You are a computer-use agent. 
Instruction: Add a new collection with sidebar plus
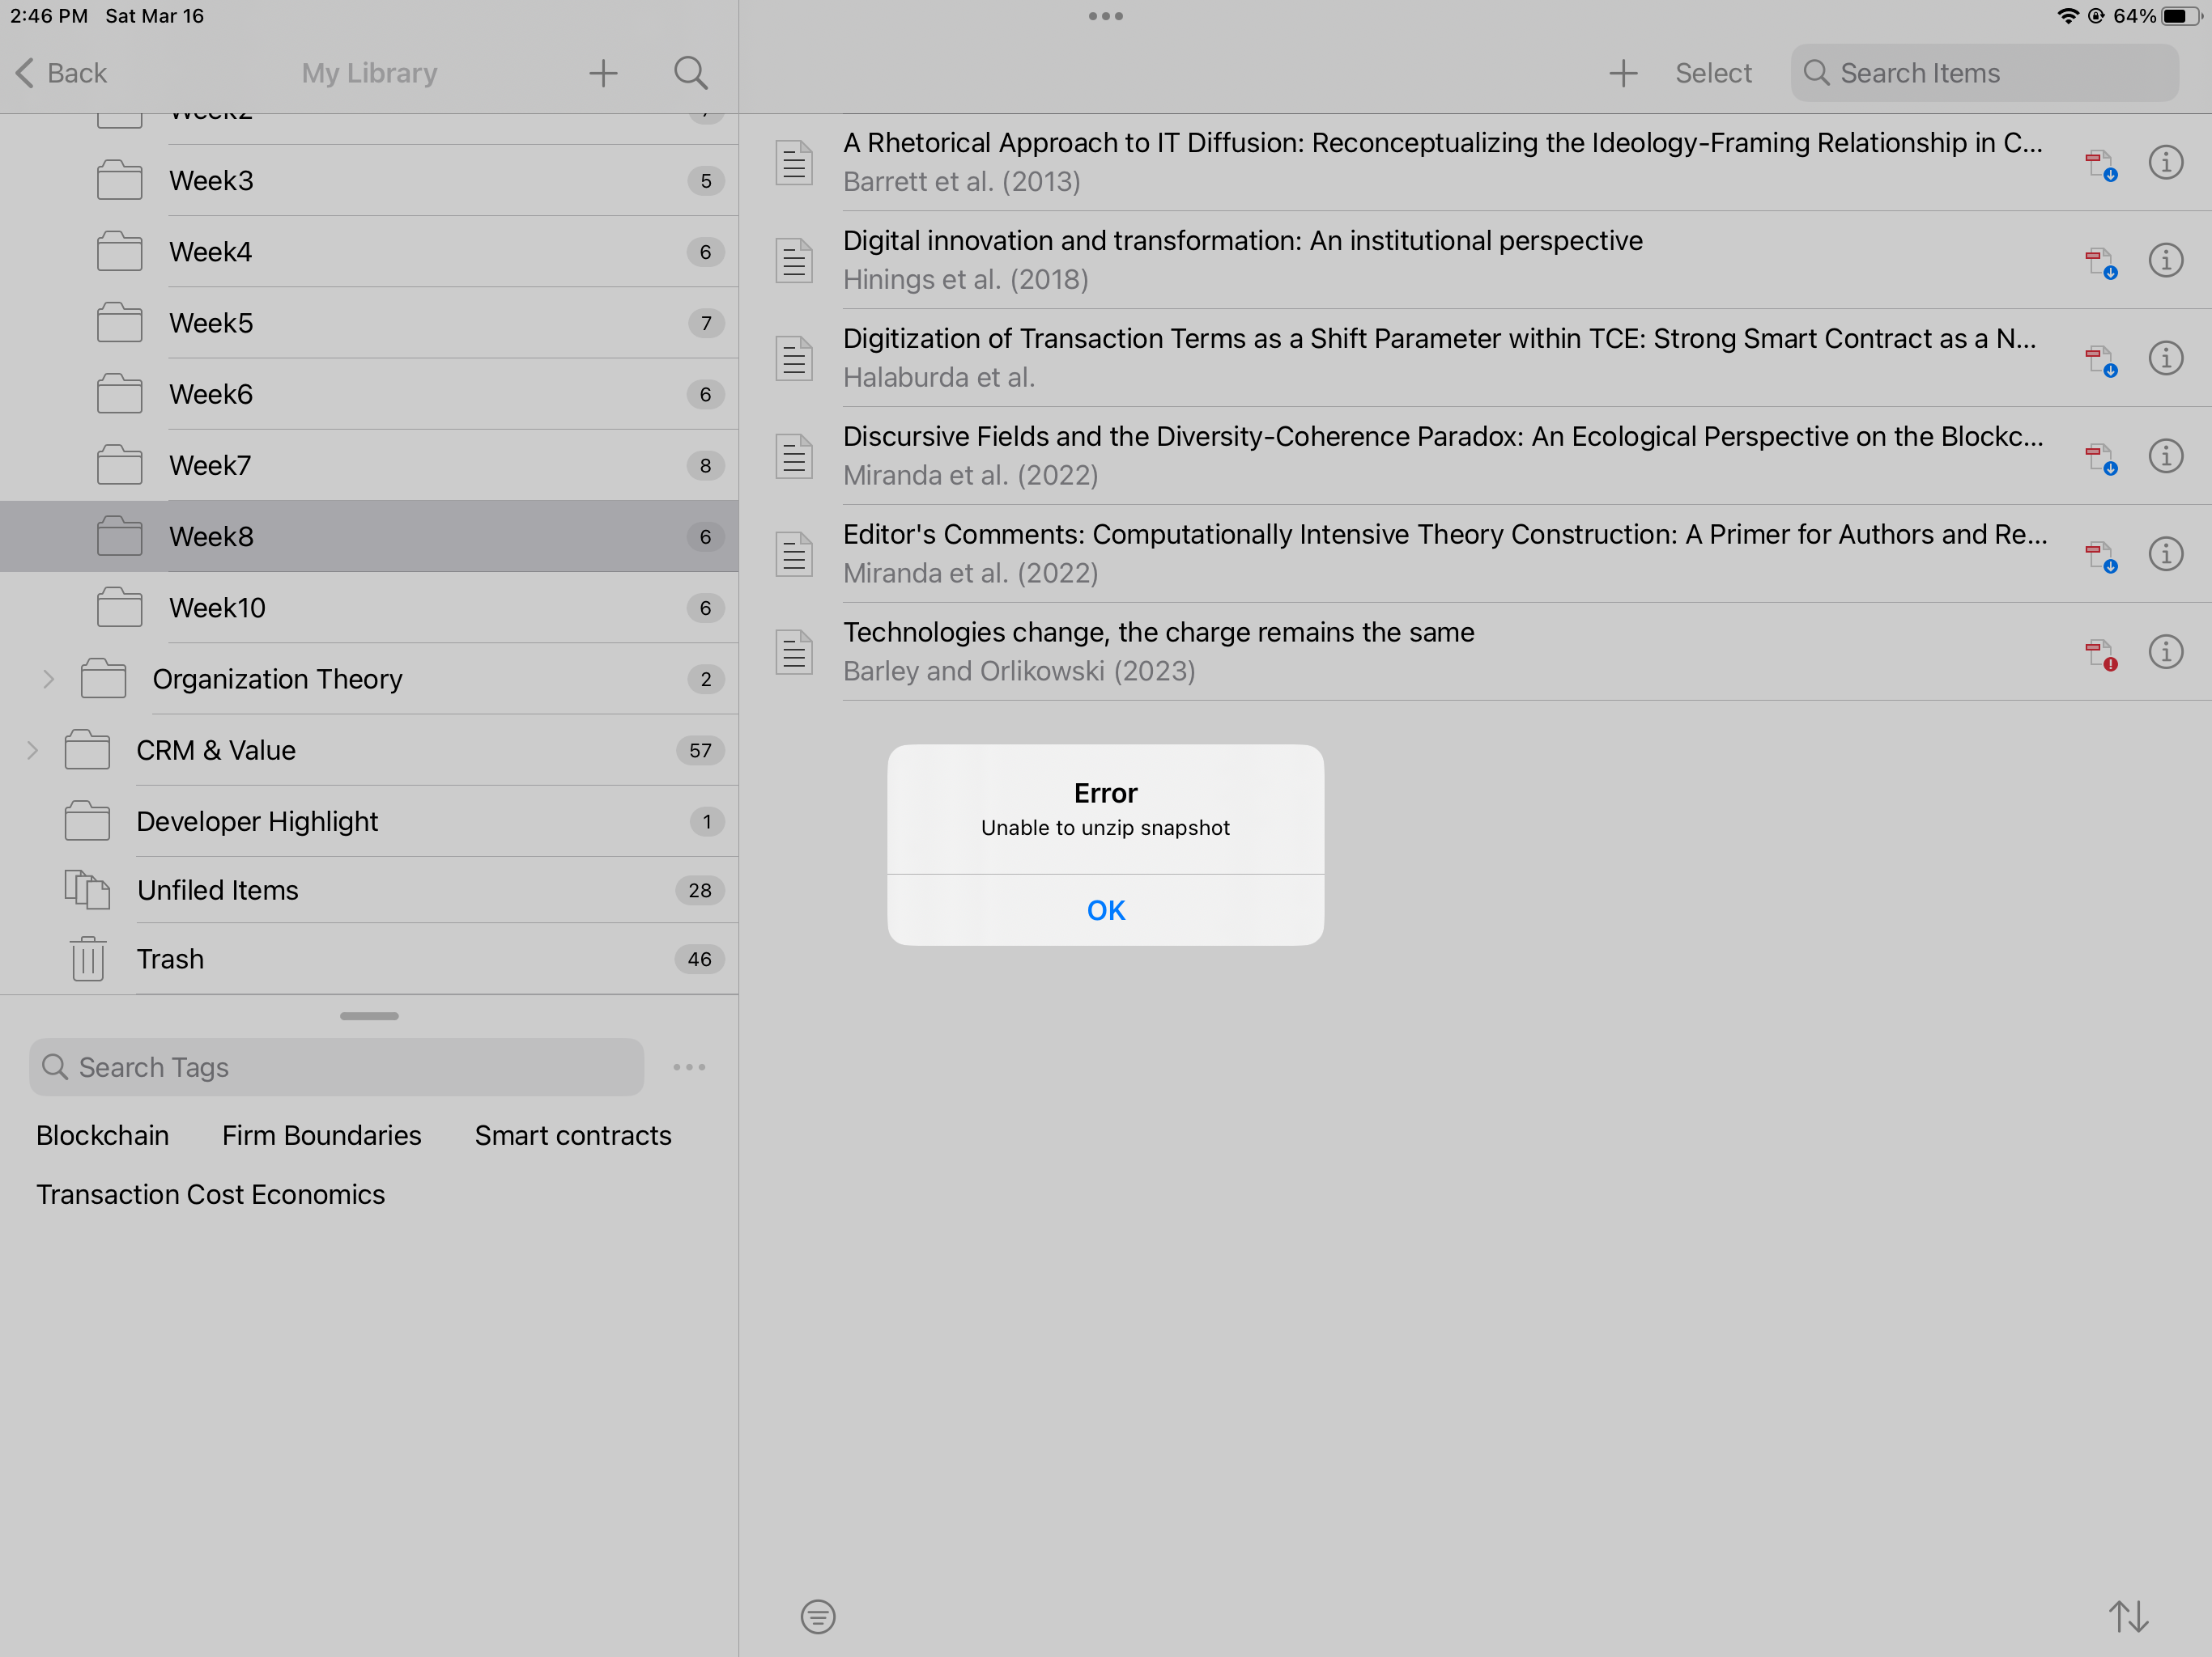[x=603, y=73]
